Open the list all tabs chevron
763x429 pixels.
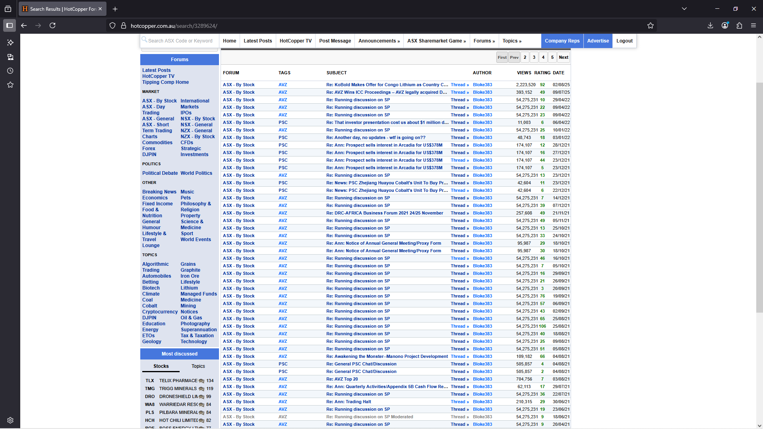[684, 9]
